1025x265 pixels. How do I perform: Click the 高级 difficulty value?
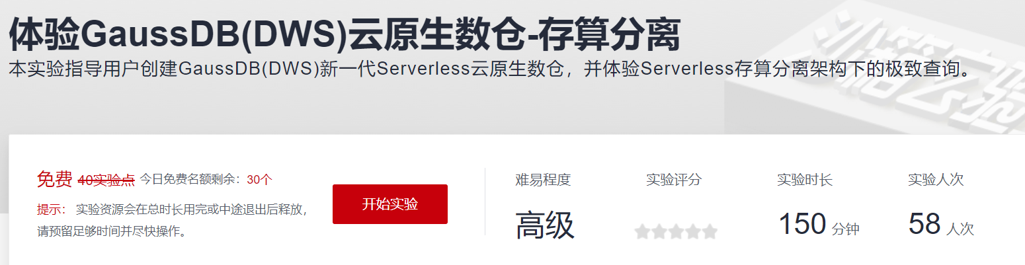(x=545, y=226)
